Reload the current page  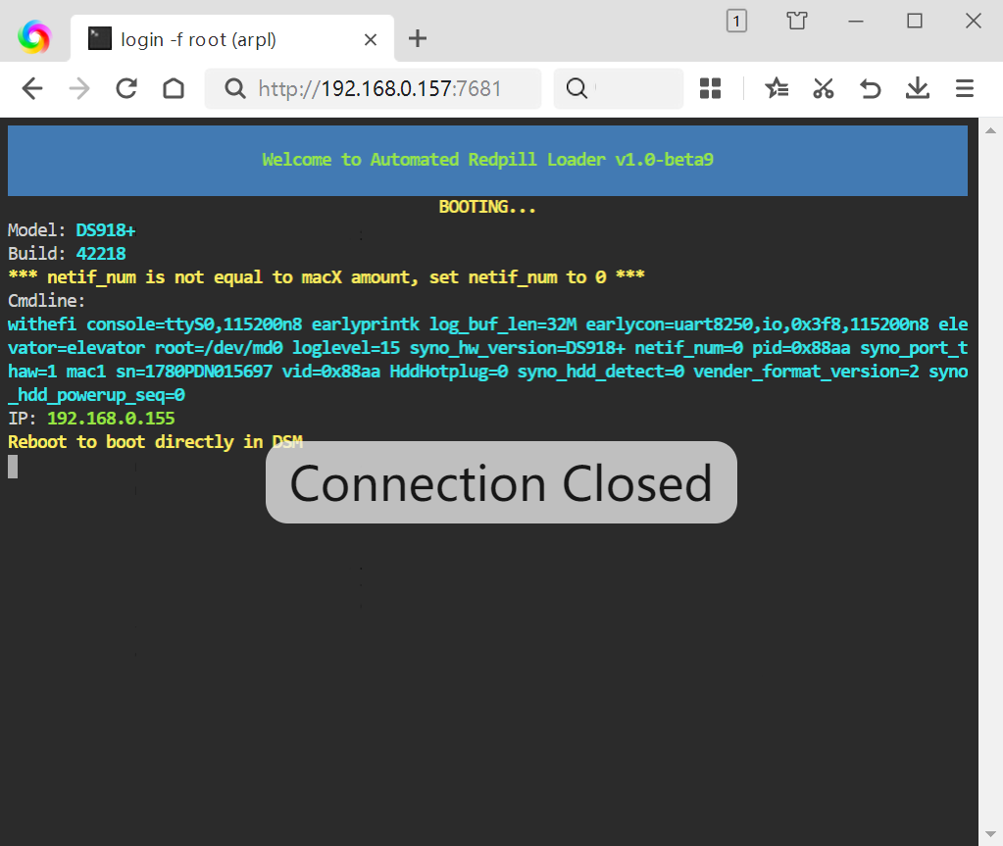(x=126, y=88)
